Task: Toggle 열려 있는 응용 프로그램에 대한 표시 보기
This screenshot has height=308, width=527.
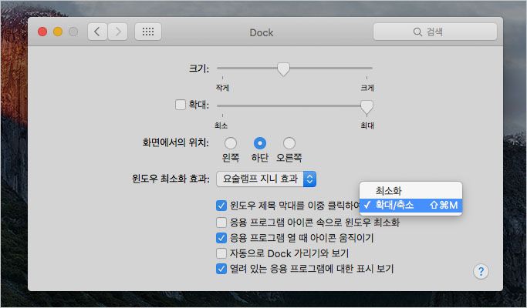Action: click(221, 269)
